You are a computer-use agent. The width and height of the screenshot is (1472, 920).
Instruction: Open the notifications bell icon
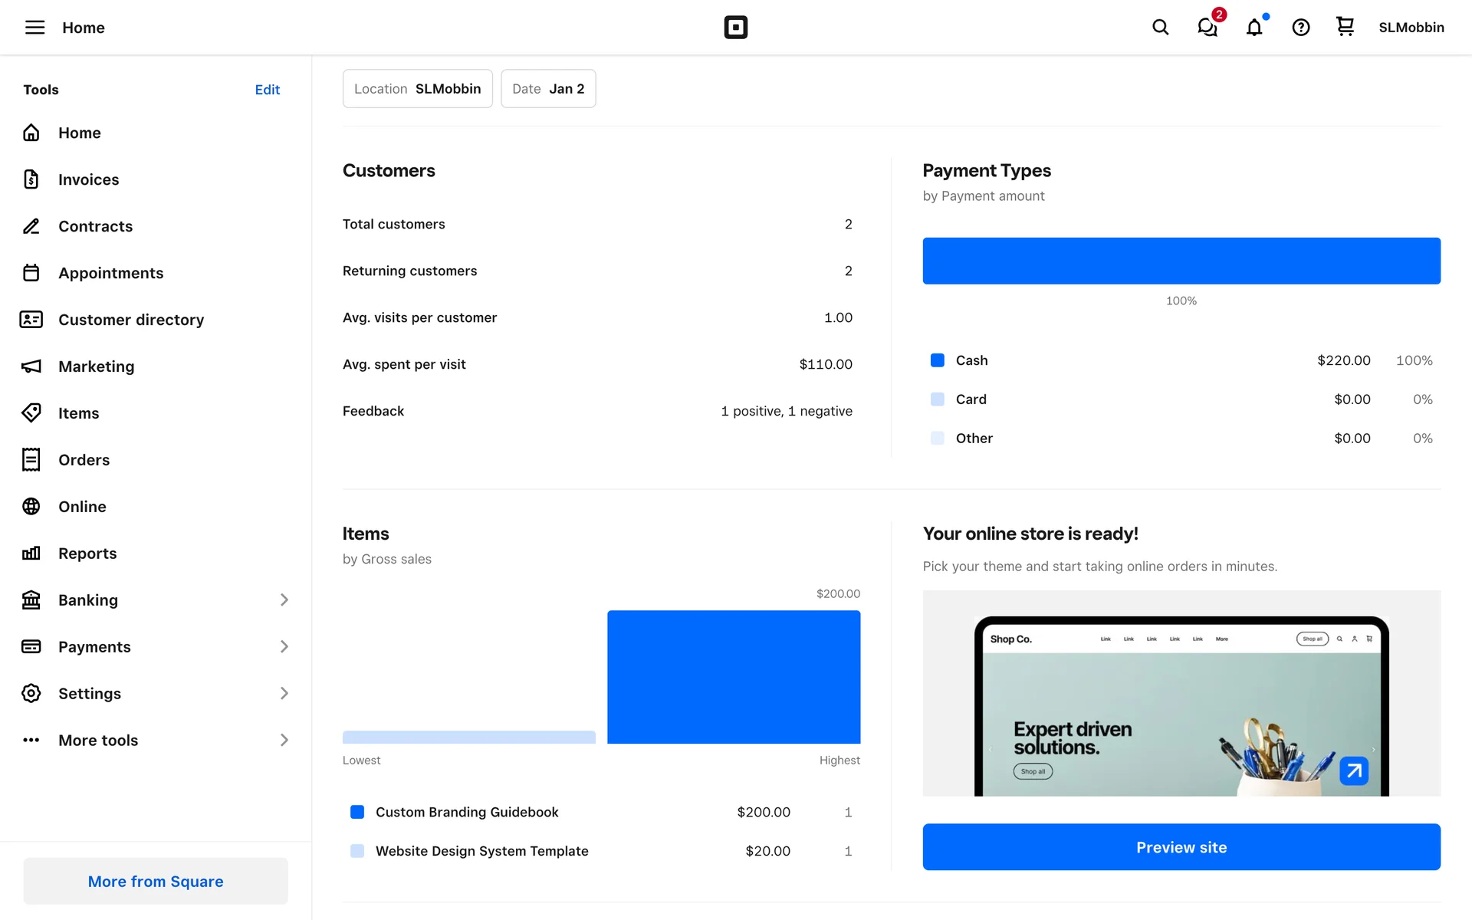[1254, 28]
